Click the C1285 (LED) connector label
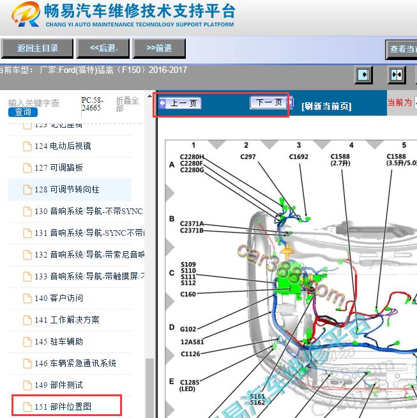Viewport: 417px width, 418px height. 190,385
